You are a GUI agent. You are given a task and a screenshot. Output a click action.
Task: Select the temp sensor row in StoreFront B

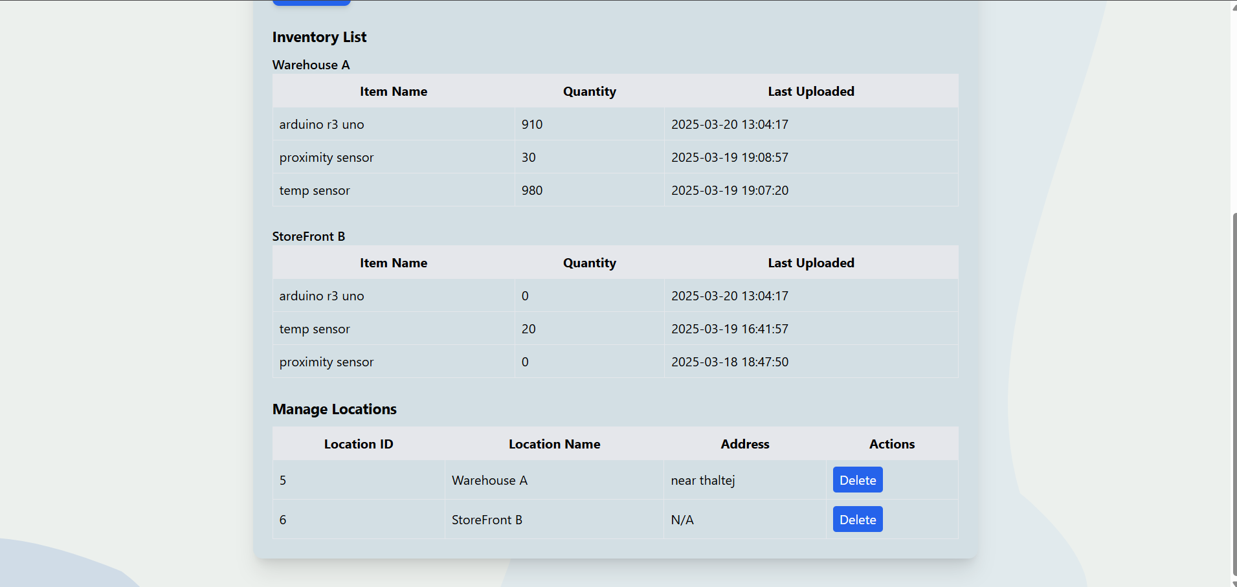[315, 329]
